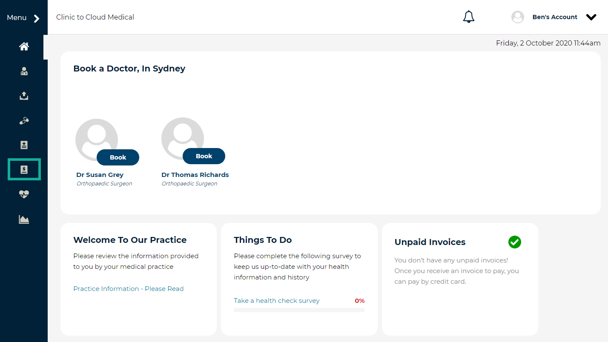Click the heart health tracker icon
The width and height of the screenshot is (608, 342).
(23, 194)
